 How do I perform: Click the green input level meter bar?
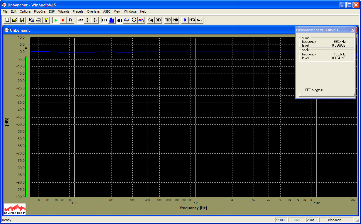[x=26, y=126]
